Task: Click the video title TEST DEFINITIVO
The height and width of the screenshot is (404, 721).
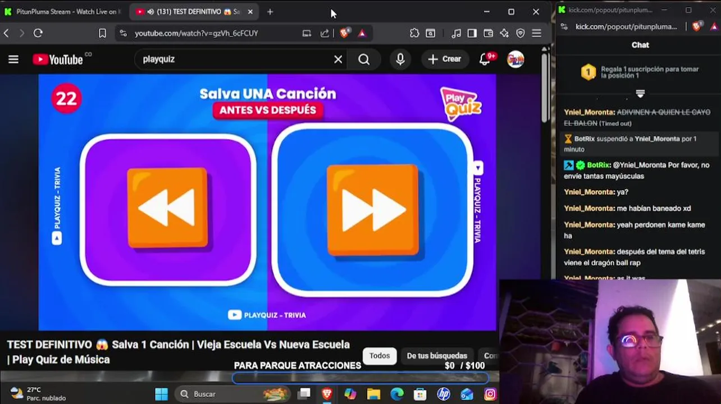Action: pyautogui.click(x=179, y=352)
